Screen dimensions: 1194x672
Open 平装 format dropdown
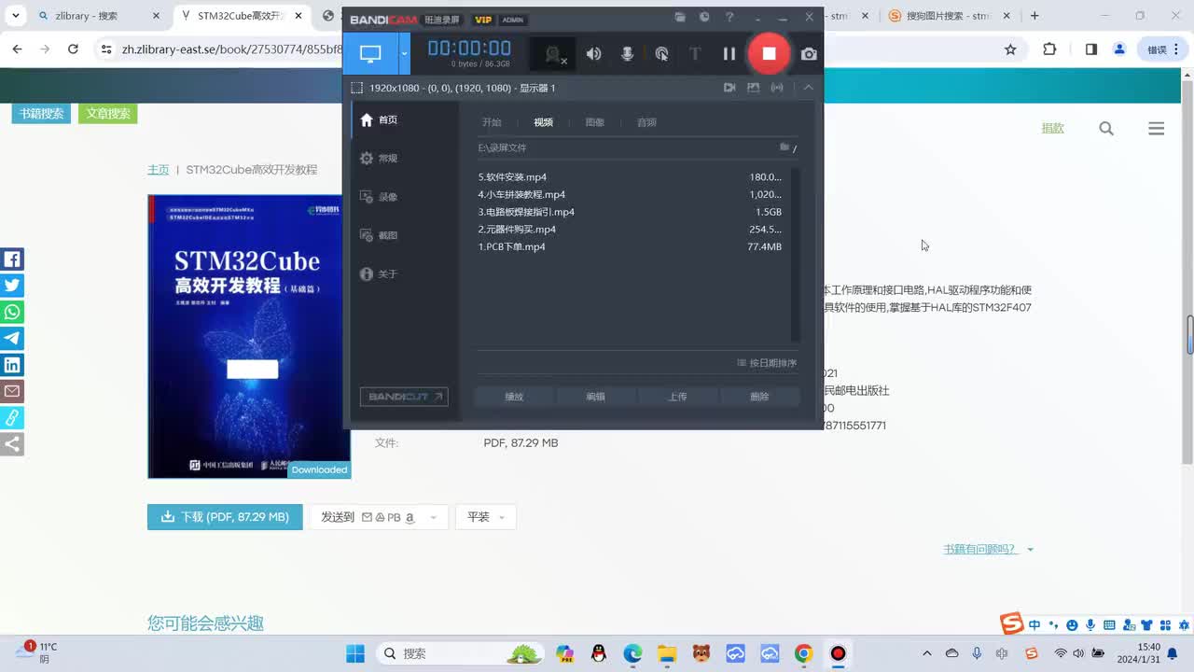[485, 517]
